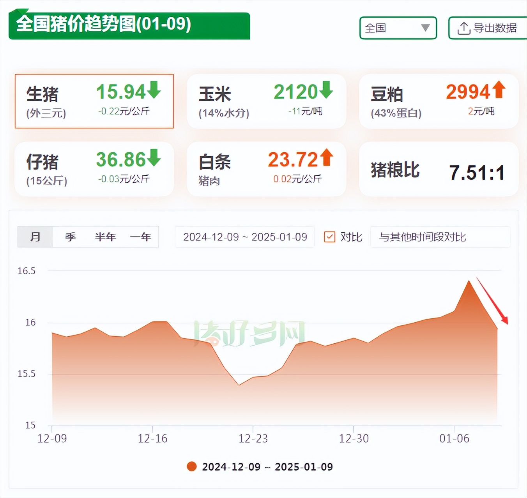Select the 豆粕 (43%蛋白) price card
Image resolution: width=527 pixels, height=498 pixels.
(439, 101)
